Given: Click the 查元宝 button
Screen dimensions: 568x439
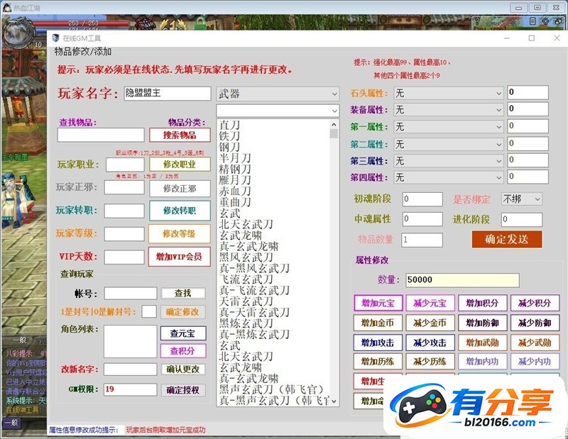Looking at the screenshot, I should click(183, 333).
